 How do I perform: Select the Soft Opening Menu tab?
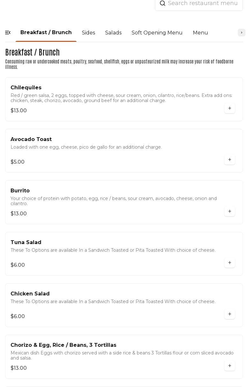click(157, 33)
